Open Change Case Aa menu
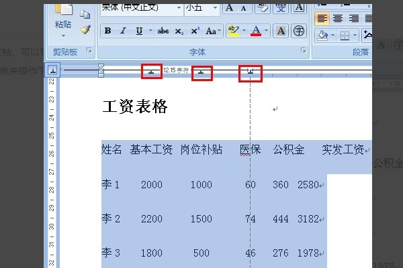This screenshot has height=268, width=403. coord(213,31)
